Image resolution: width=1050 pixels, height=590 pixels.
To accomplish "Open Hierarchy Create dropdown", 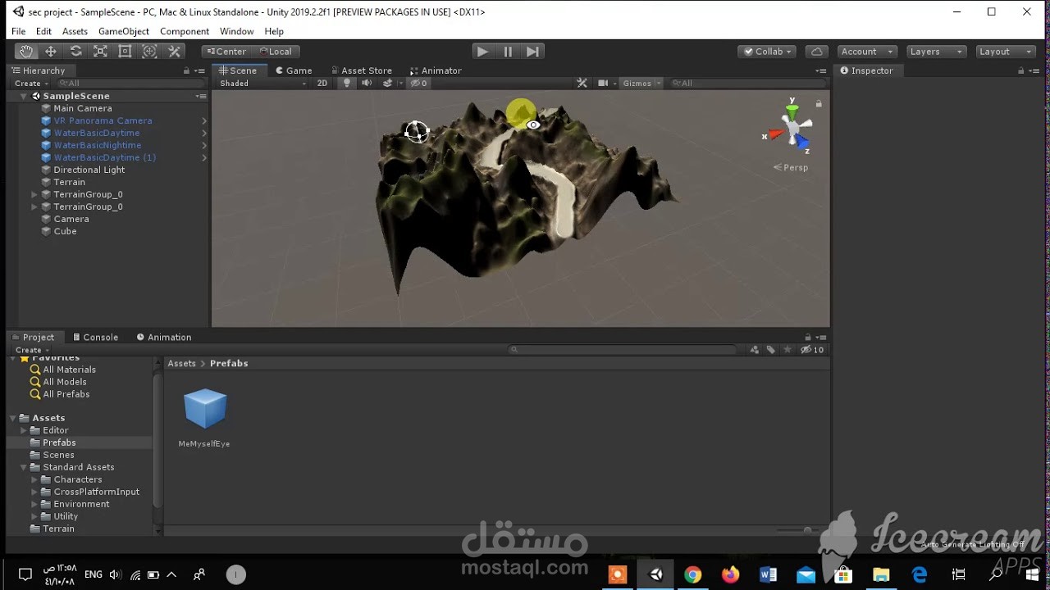I will [30, 83].
